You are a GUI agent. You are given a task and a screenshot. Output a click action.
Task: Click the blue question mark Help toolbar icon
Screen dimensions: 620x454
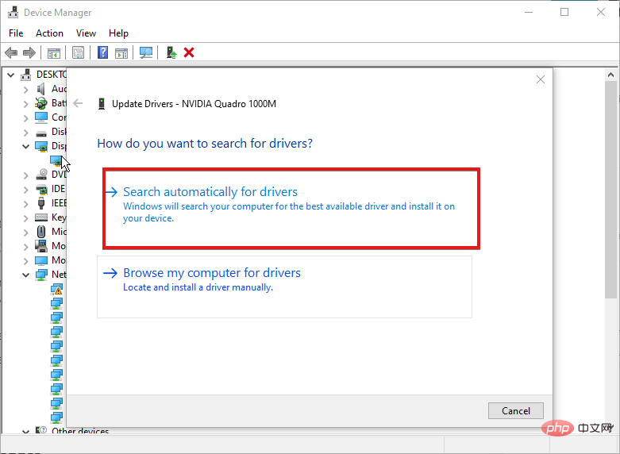coord(103,52)
